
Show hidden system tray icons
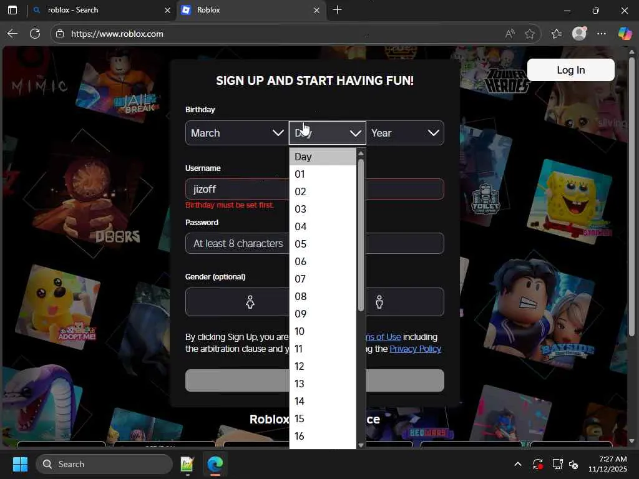[x=517, y=464]
